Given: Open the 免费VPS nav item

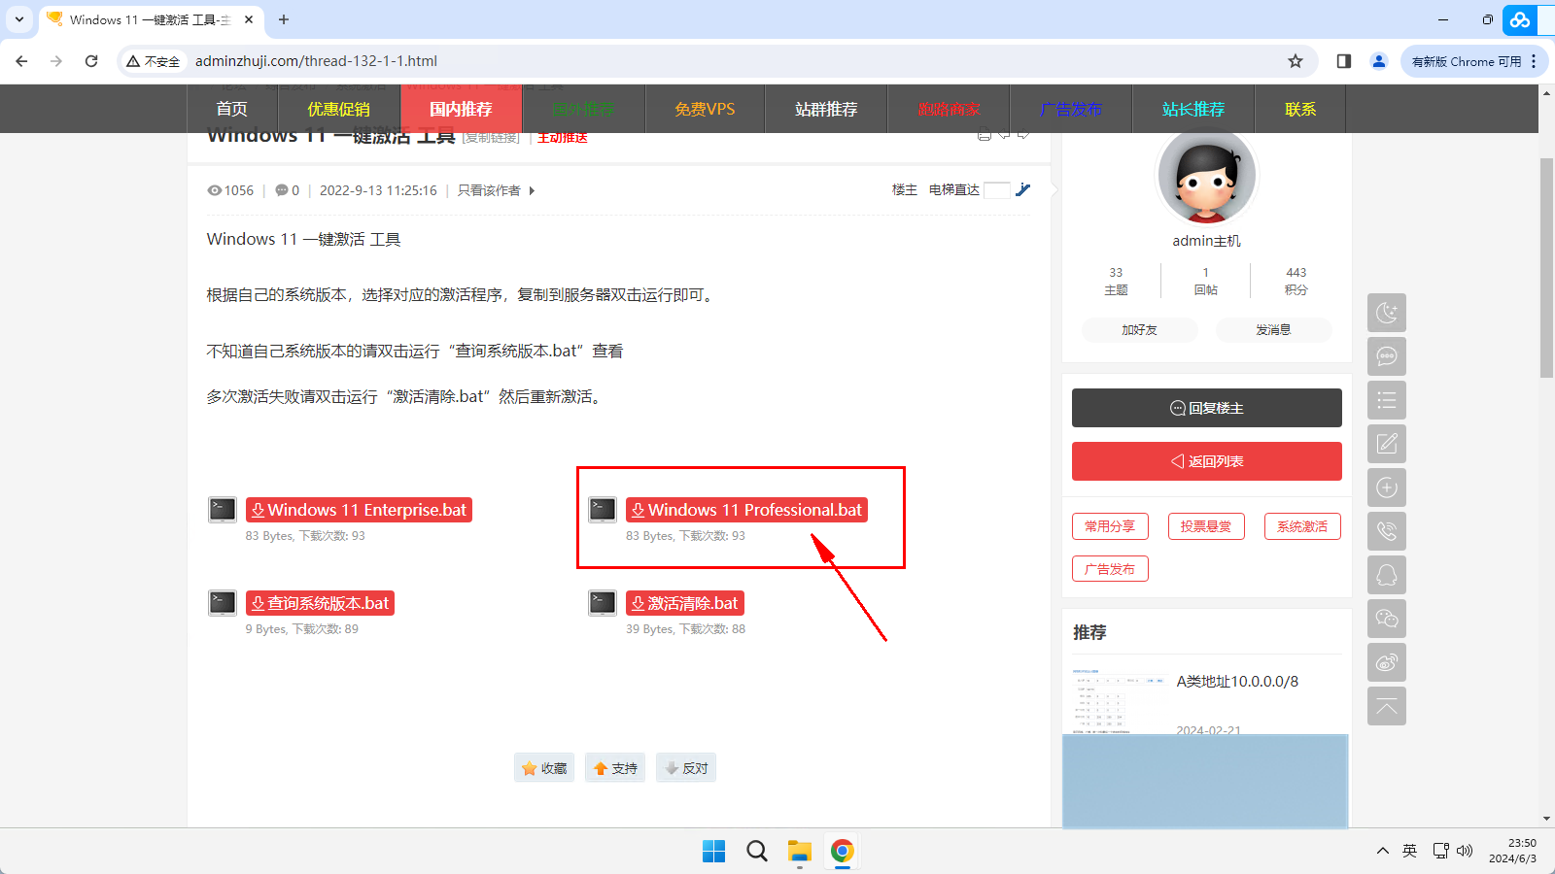Looking at the screenshot, I should click(x=705, y=109).
